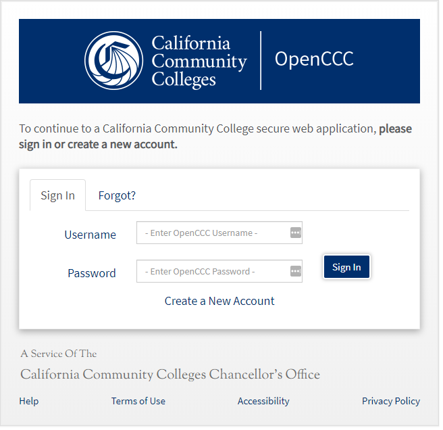Open the Forgot? tab
This screenshot has height=430, width=443.
point(117,195)
